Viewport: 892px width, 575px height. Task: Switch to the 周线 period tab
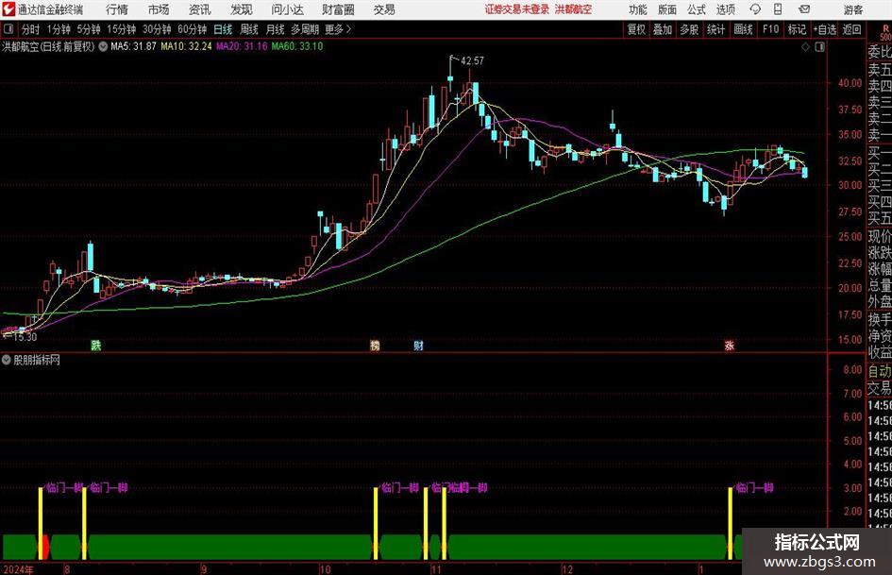click(248, 29)
